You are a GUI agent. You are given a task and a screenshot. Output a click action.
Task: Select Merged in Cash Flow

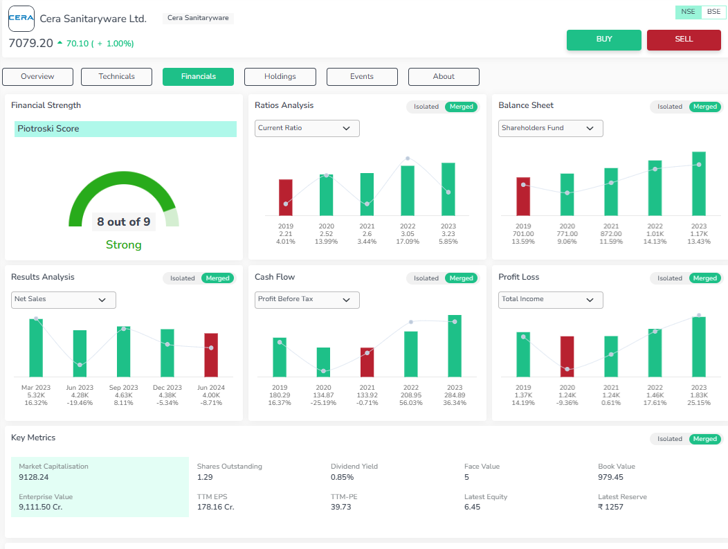(461, 278)
